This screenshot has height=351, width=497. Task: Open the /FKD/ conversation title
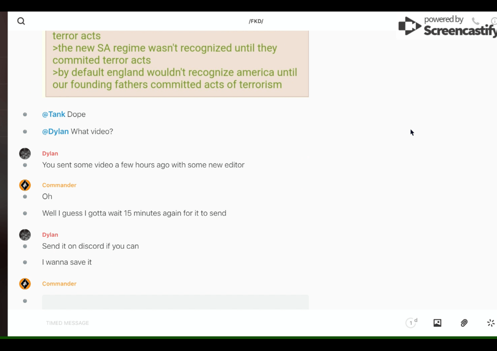pyautogui.click(x=256, y=21)
